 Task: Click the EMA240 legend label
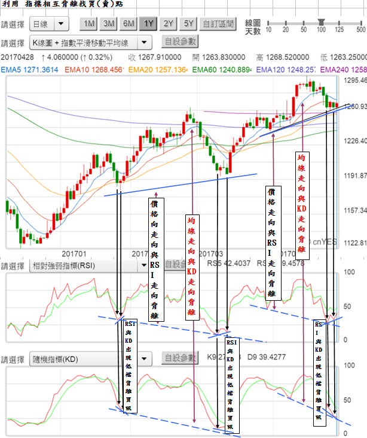[343, 70]
